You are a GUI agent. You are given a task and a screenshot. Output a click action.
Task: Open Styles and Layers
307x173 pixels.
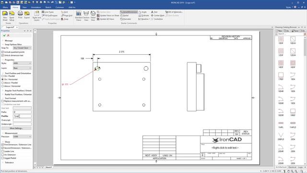pyautogui.click(x=36, y=16)
